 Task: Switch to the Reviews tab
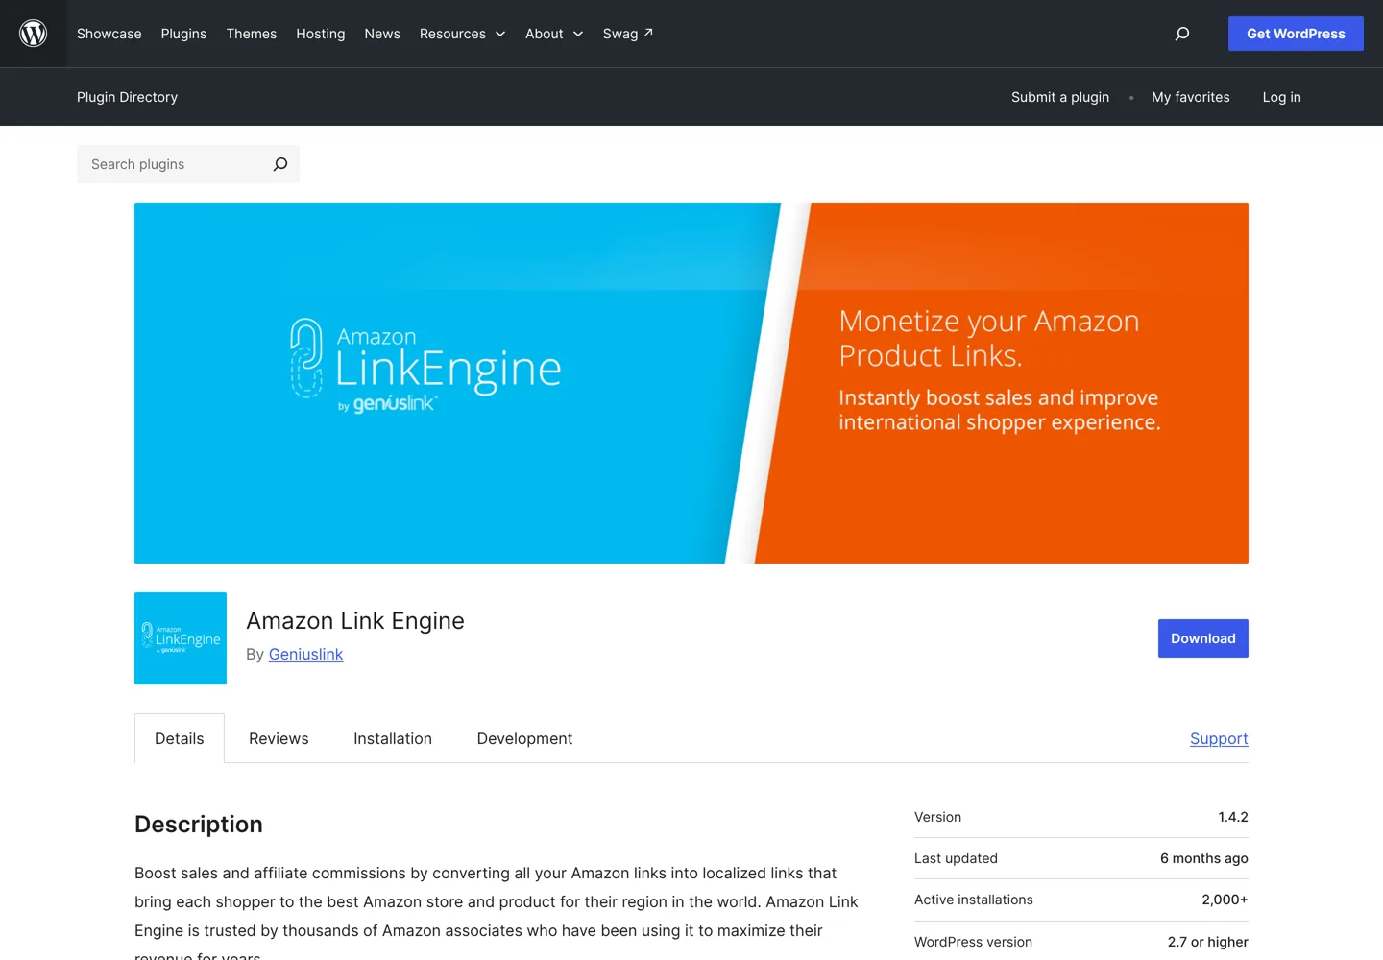279,738
